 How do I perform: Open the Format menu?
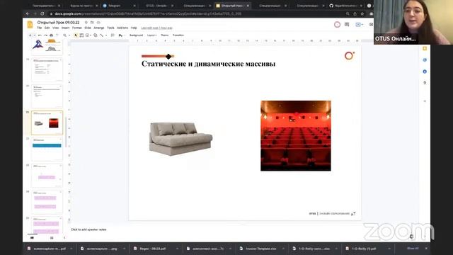77,28
